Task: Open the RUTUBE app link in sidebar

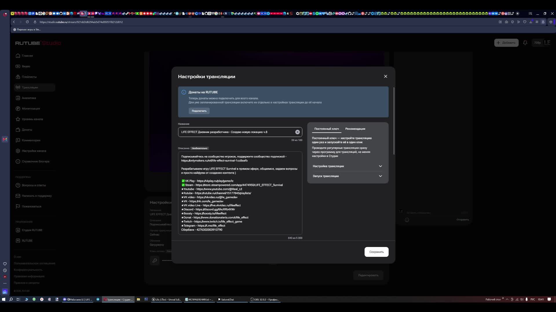Action: pyautogui.click(x=34, y=241)
